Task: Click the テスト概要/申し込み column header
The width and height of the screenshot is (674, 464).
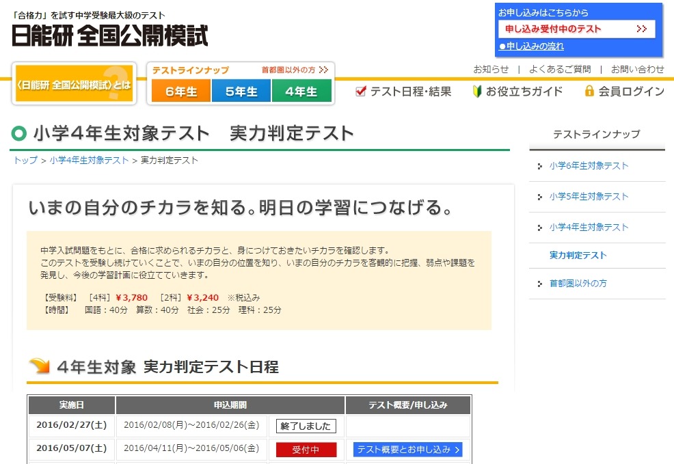Action: (x=408, y=405)
